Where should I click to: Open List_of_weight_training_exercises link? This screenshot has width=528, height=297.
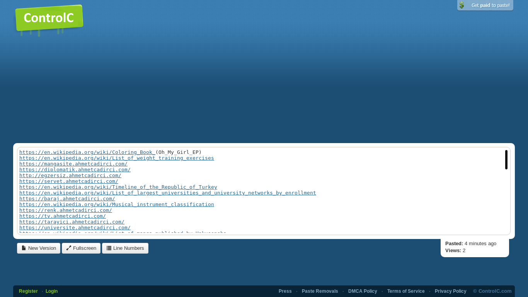pos(117,158)
